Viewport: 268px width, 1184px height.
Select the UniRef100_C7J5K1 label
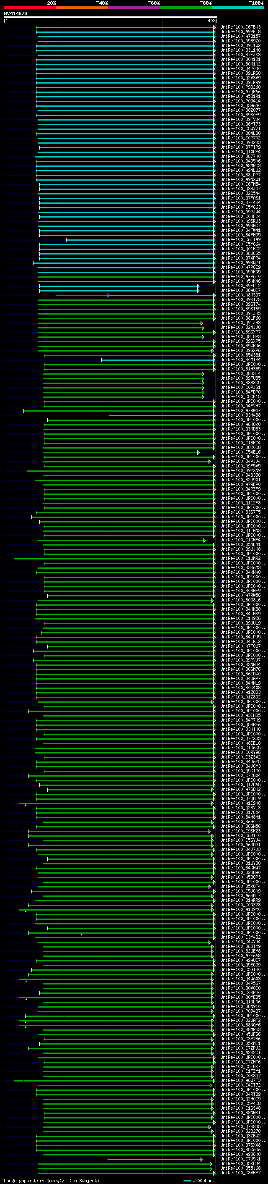click(x=240, y=1159)
